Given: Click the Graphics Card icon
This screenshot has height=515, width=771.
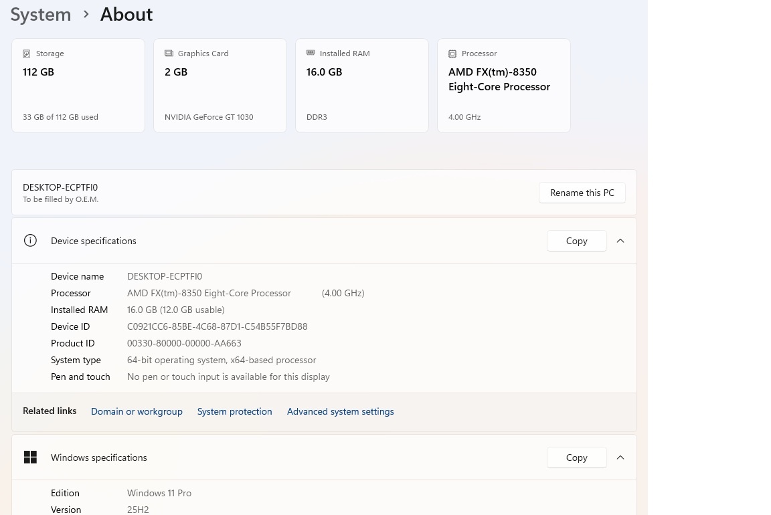Looking at the screenshot, I should pos(169,53).
